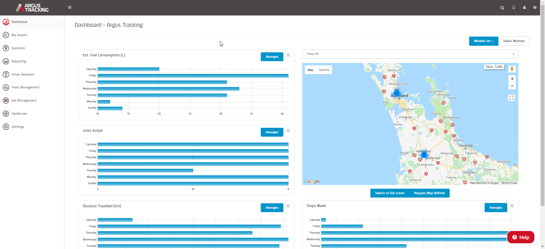Click Averages in Units Active module
545x249 pixels.
tap(272, 132)
